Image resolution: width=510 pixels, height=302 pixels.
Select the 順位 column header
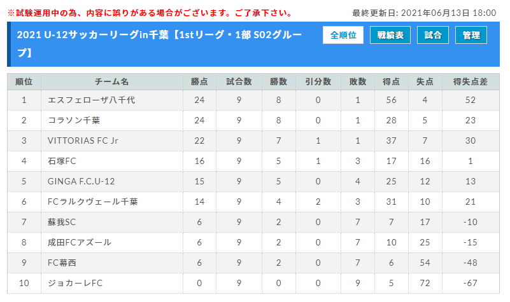click(24, 82)
